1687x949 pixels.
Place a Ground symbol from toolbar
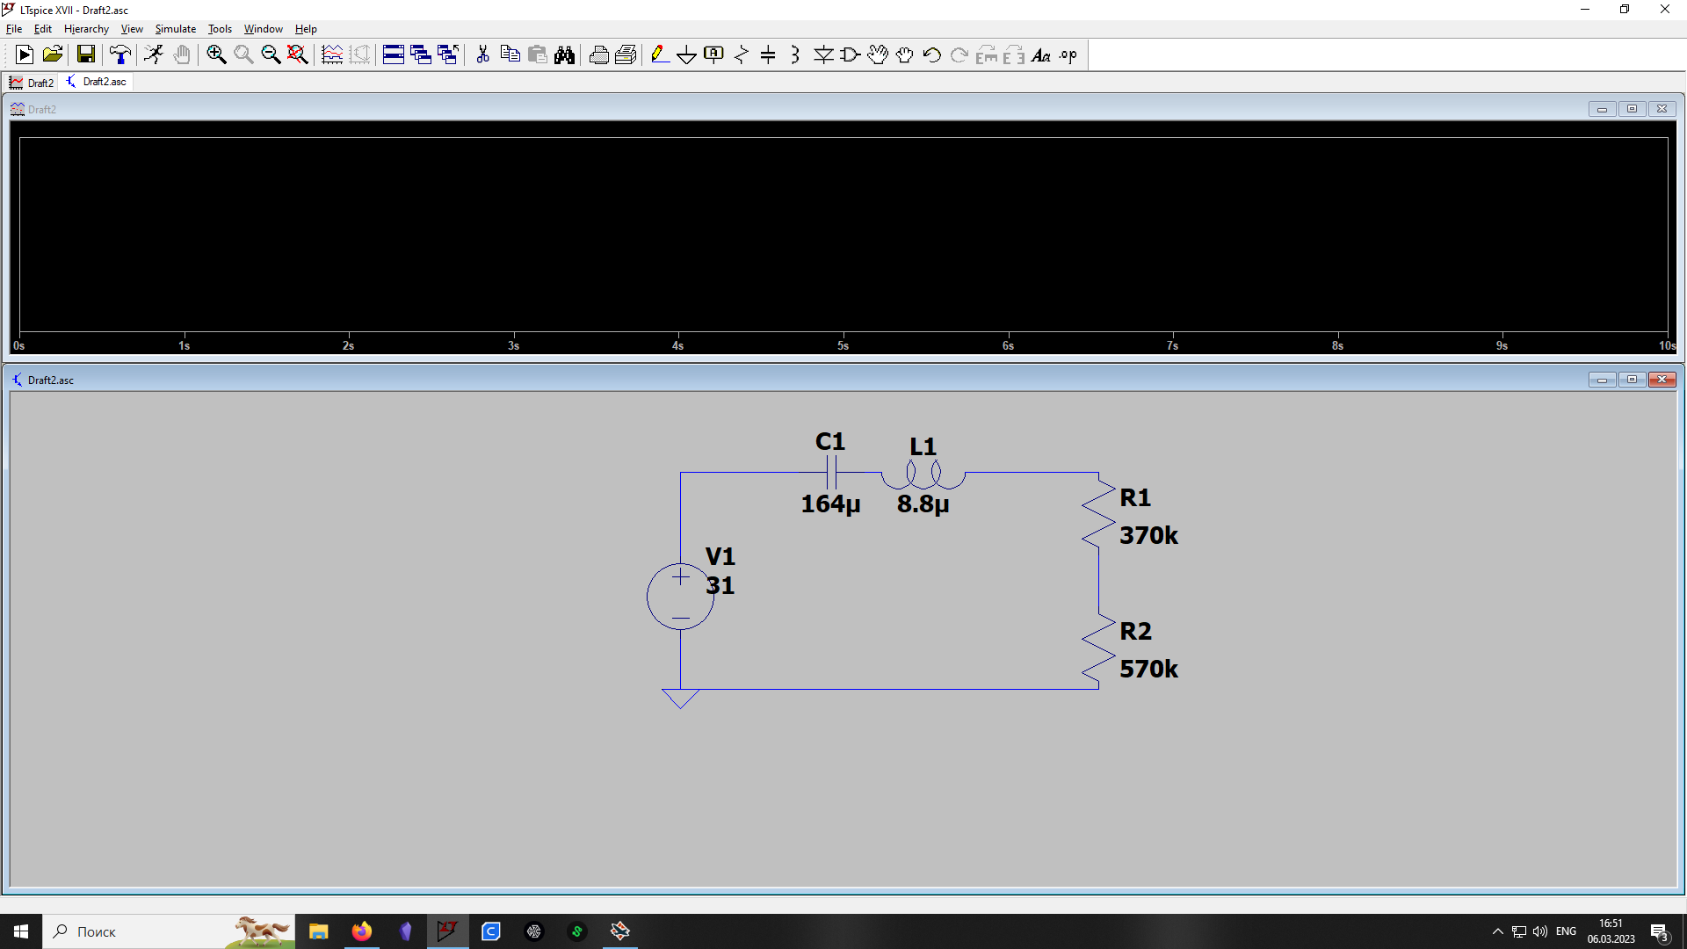pyautogui.click(x=686, y=54)
